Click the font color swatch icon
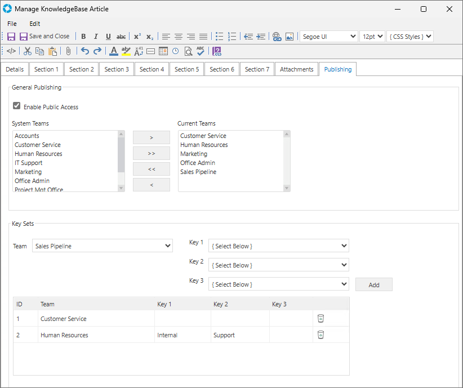 [x=113, y=51]
